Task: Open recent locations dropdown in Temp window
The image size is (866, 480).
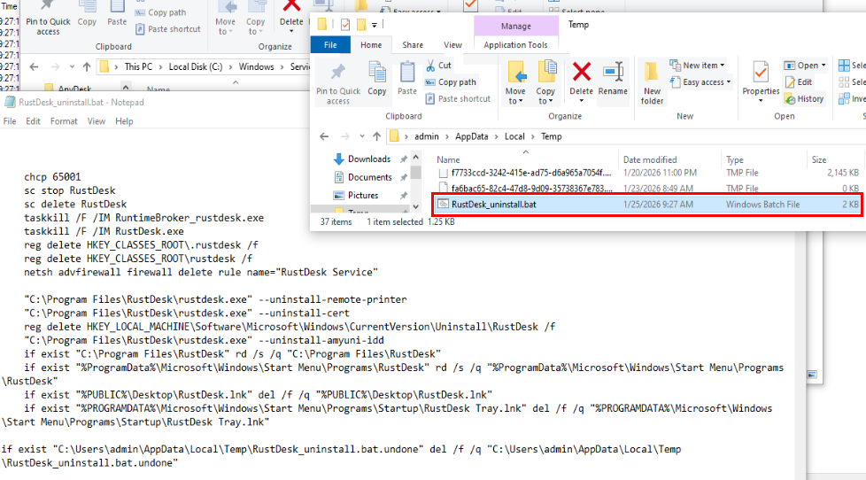Action: (362, 136)
